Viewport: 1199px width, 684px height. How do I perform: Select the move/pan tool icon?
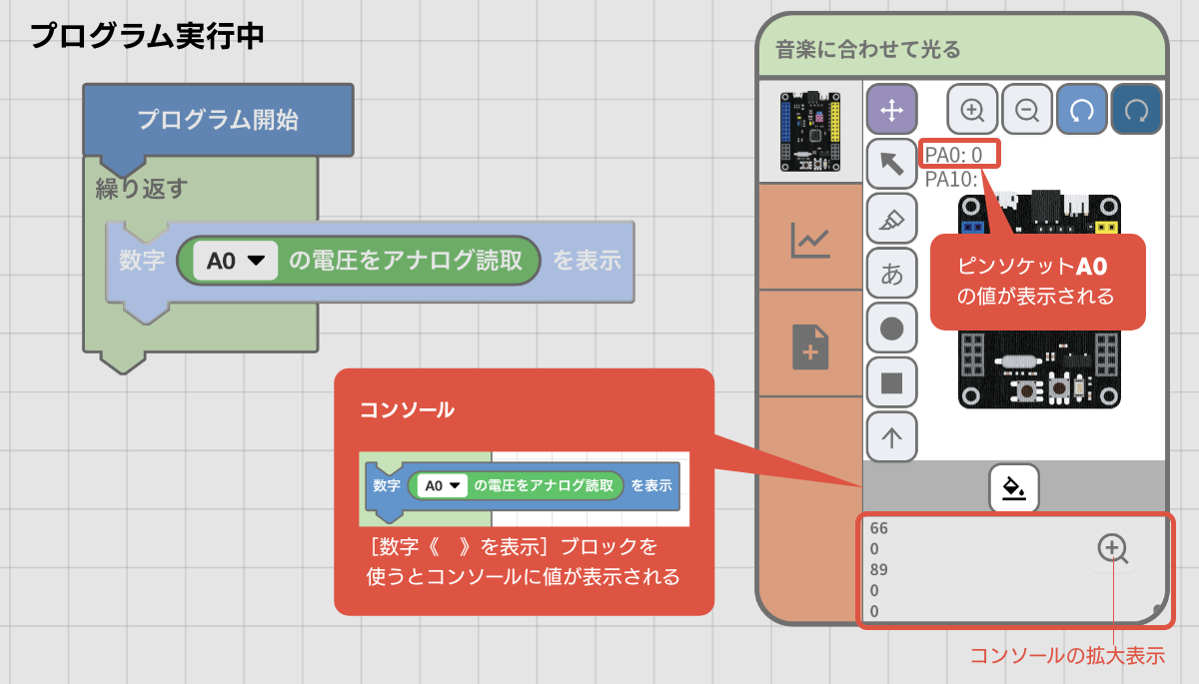coord(891,109)
